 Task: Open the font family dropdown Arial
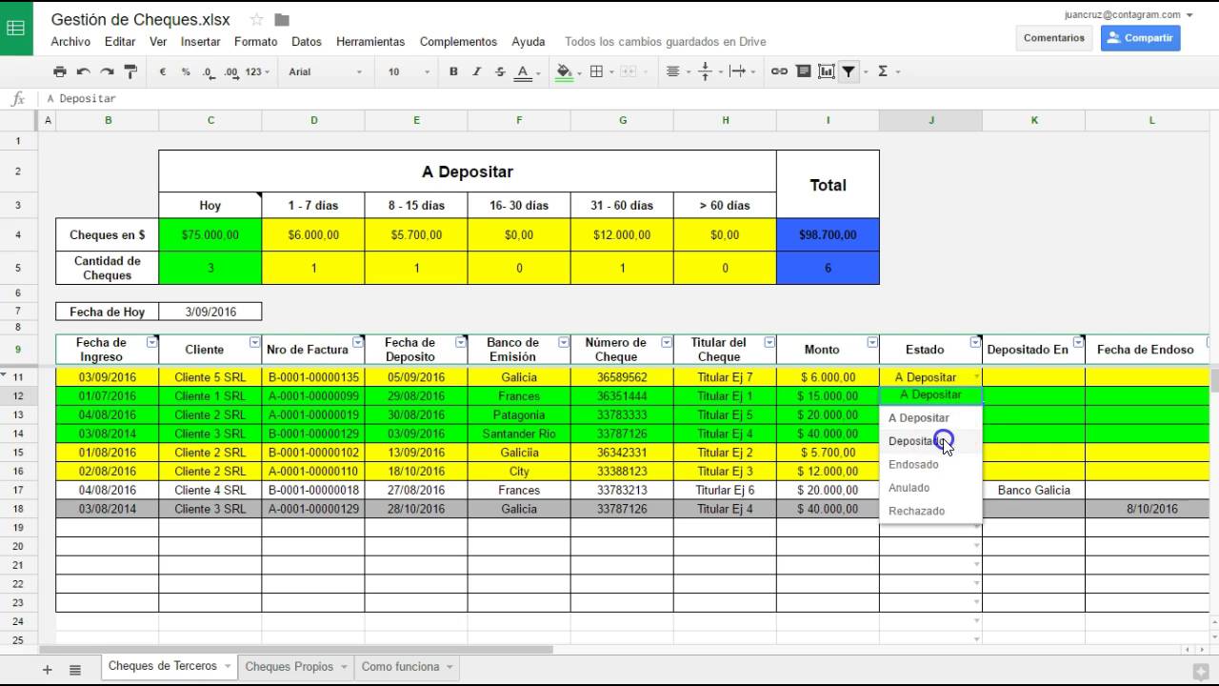[326, 71]
